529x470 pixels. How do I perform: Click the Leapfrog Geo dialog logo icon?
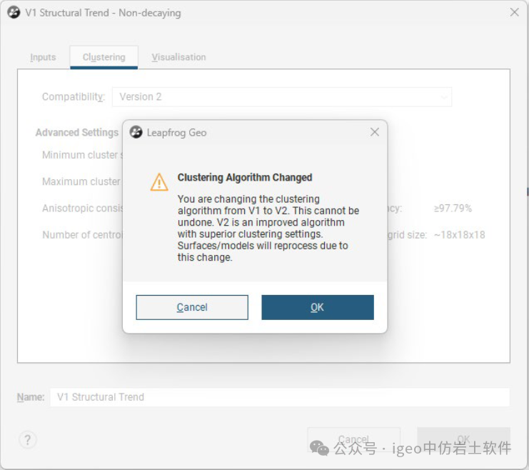coord(136,132)
